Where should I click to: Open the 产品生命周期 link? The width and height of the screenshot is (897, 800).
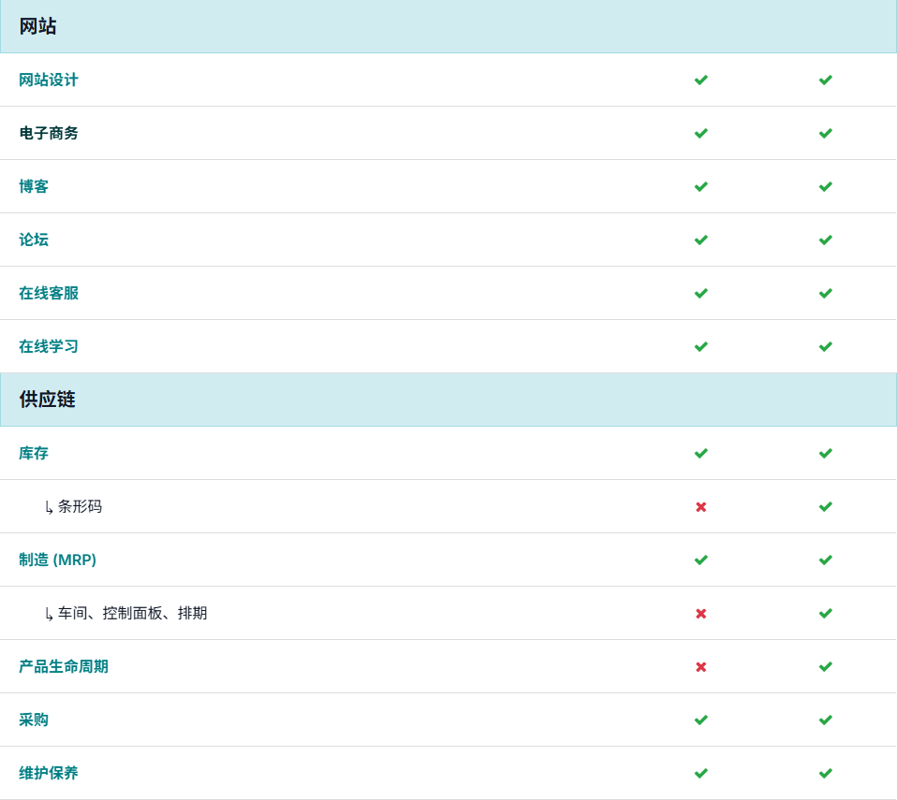[x=64, y=667]
